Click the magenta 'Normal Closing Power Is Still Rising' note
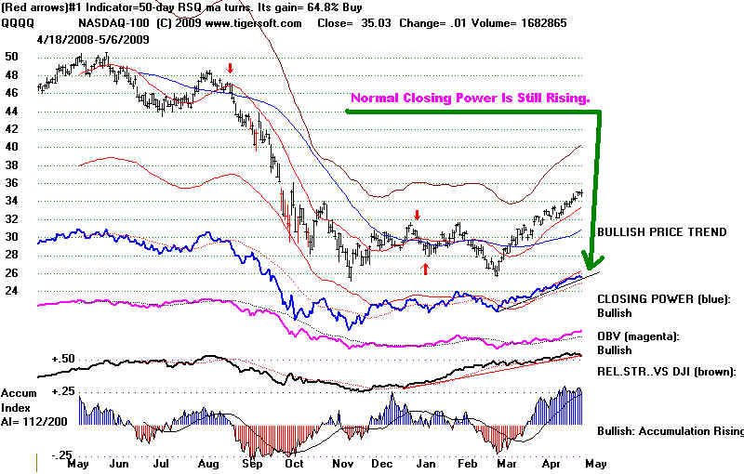The height and width of the screenshot is (474, 744). (469, 98)
